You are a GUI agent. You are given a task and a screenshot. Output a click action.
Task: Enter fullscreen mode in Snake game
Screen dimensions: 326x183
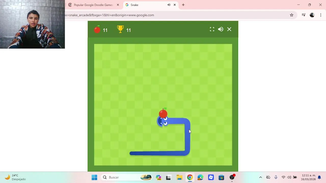tap(212, 29)
